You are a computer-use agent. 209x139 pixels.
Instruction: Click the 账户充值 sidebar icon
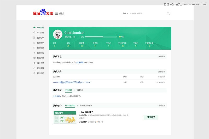pyautogui.click(x=34, y=33)
